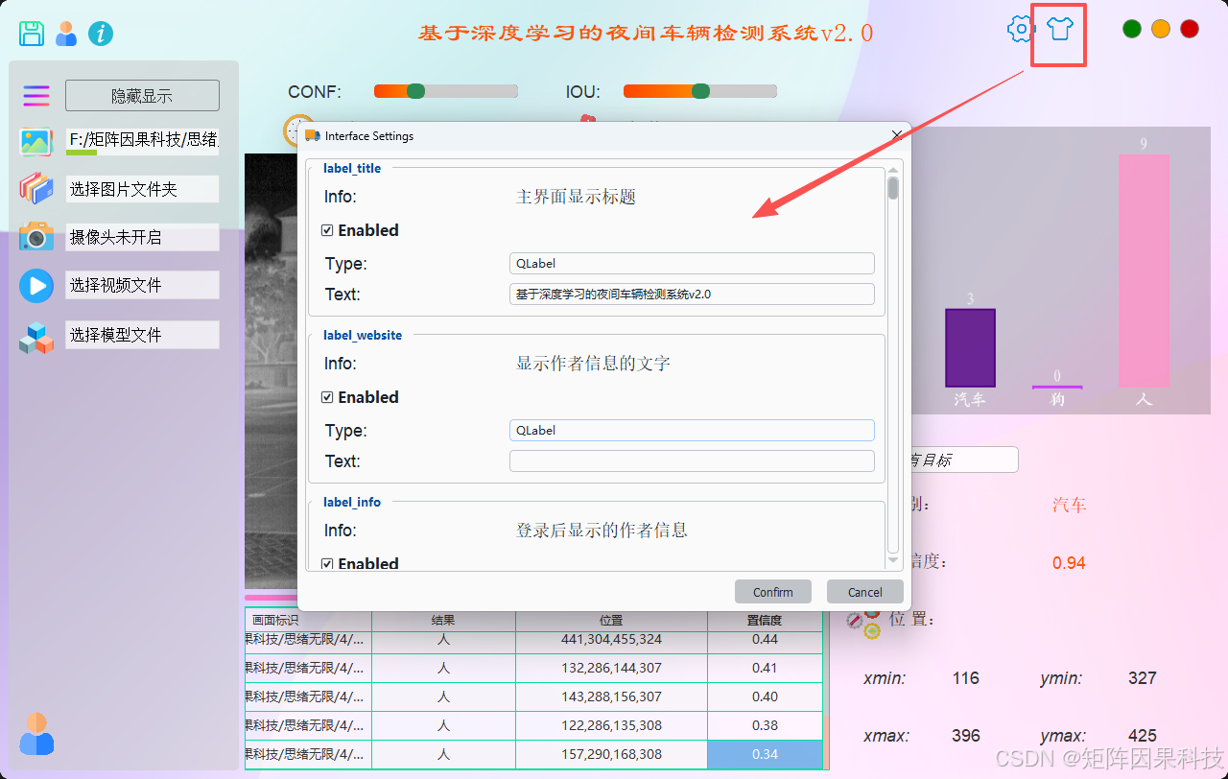Click the xmin value 116
Screen dimensions: 1228x779
965,678
